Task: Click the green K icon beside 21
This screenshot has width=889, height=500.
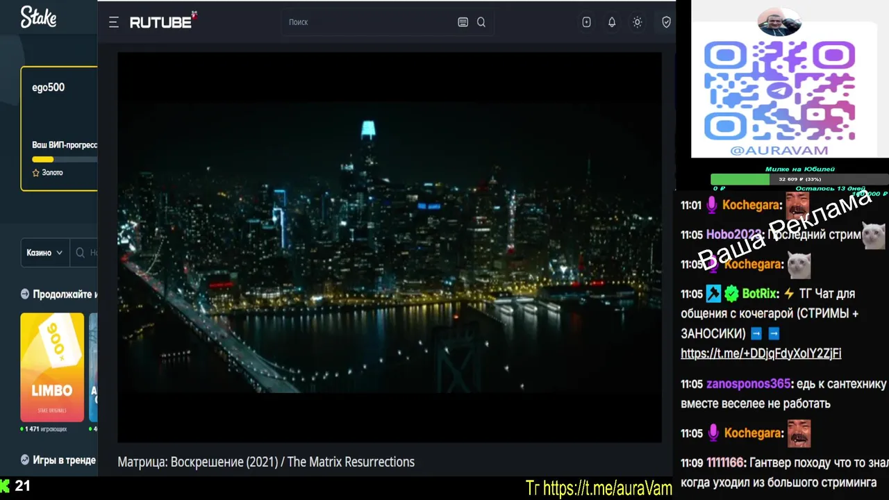Action: 5,486
